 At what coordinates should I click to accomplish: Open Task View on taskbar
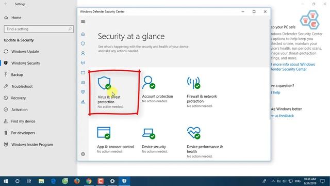[29, 181]
